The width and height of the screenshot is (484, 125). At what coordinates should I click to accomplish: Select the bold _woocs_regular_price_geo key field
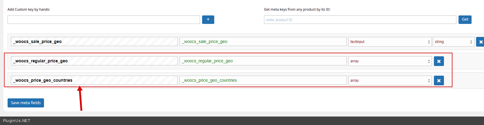pyautogui.click(x=94, y=61)
